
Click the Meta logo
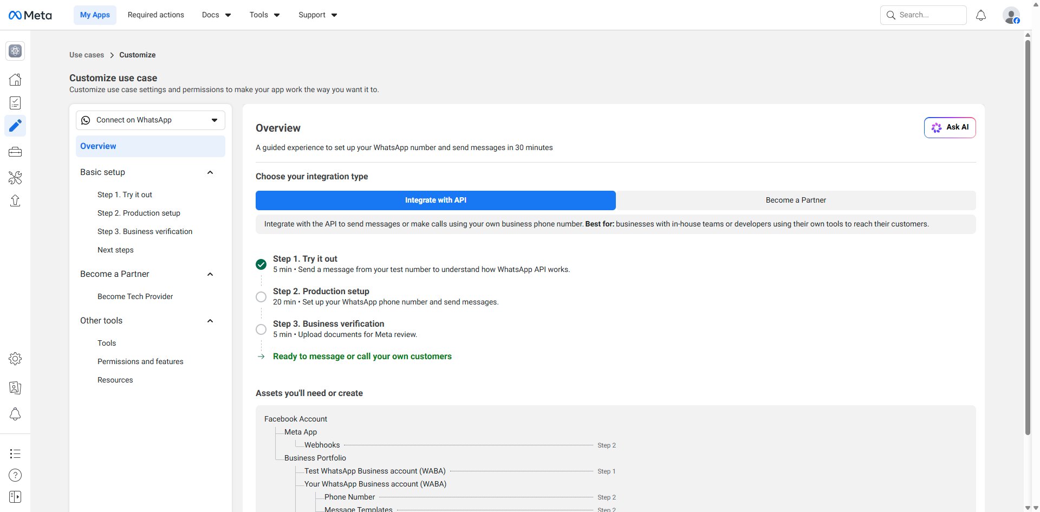[x=30, y=15]
